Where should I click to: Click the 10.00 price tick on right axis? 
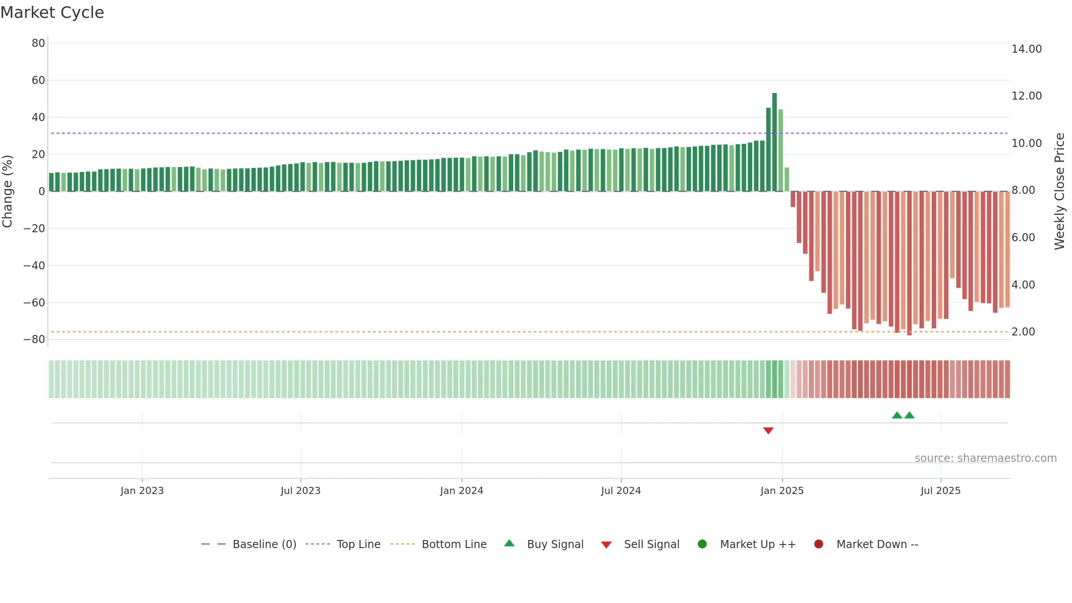point(1026,143)
